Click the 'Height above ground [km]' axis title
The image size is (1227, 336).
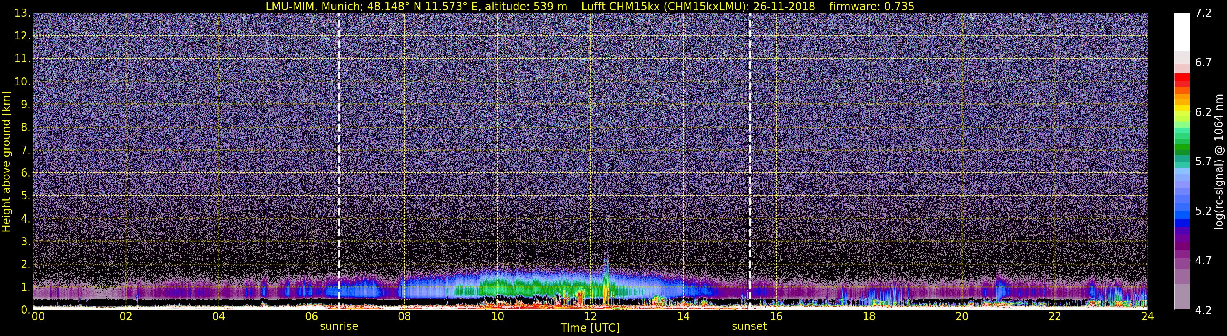[6, 161]
